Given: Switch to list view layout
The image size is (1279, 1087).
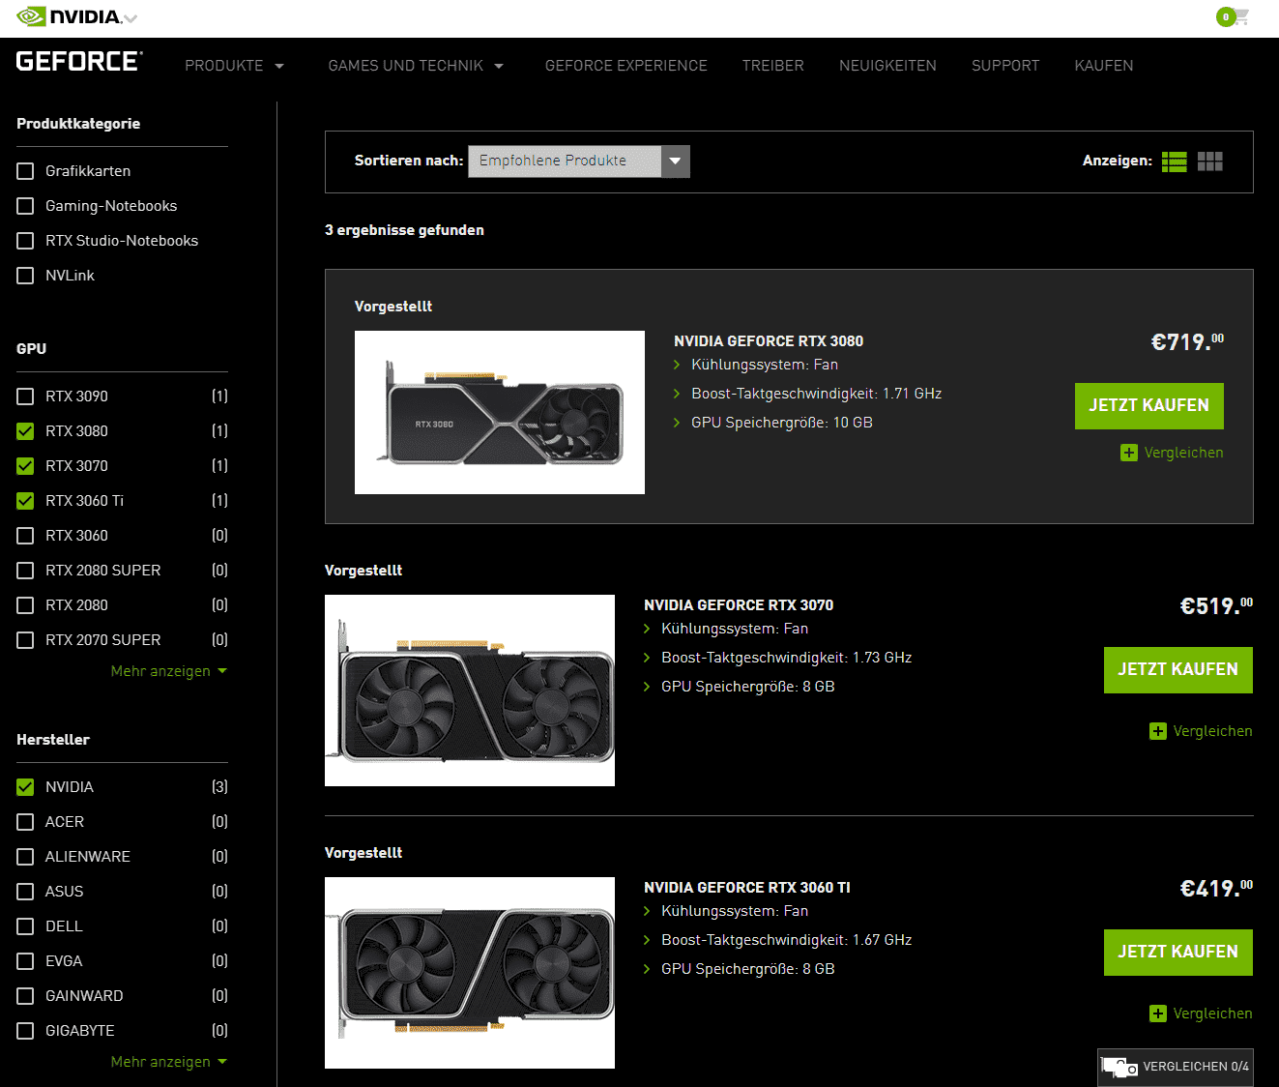Looking at the screenshot, I should click(x=1175, y=162).
